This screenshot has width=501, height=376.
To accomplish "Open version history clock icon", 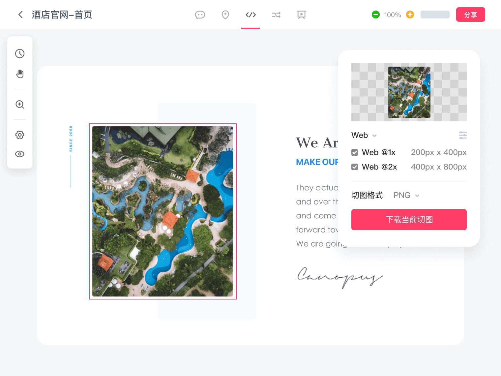I will 20,53.
